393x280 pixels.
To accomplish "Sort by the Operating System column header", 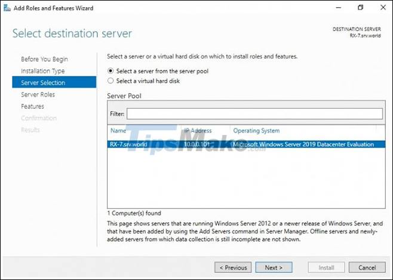I will [256, 131].
